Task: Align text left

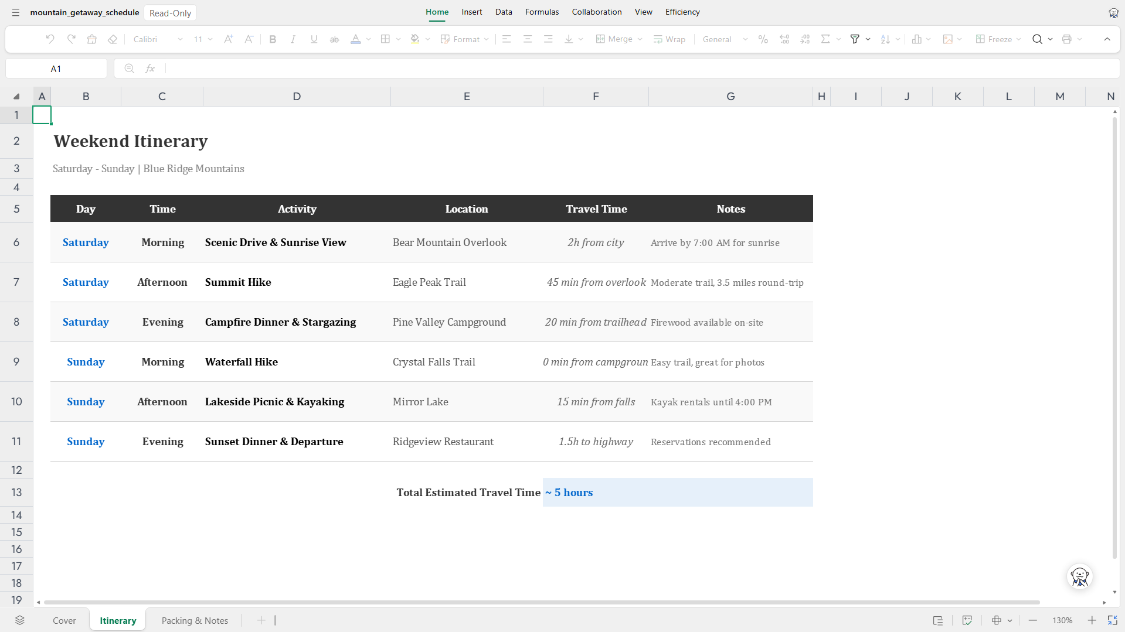Action: point(507,39)
